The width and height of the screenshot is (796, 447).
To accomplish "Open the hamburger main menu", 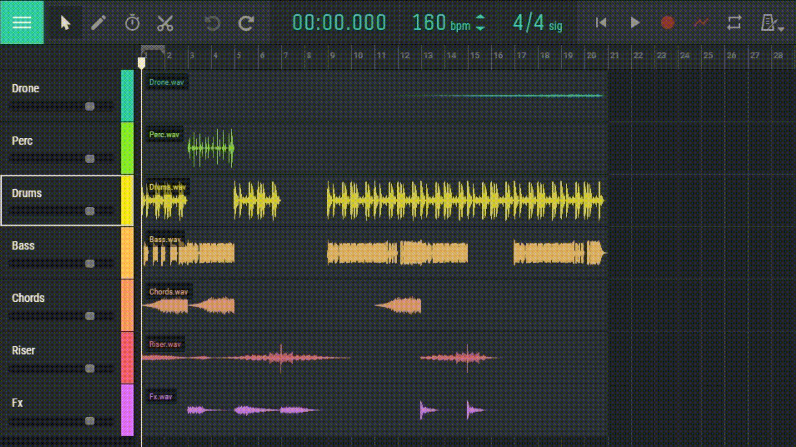I will pyautogui.click(x=22, y=22).
